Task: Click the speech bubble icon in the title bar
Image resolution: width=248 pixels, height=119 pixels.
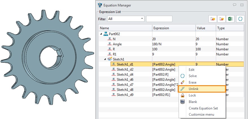Action: point(234,5)
